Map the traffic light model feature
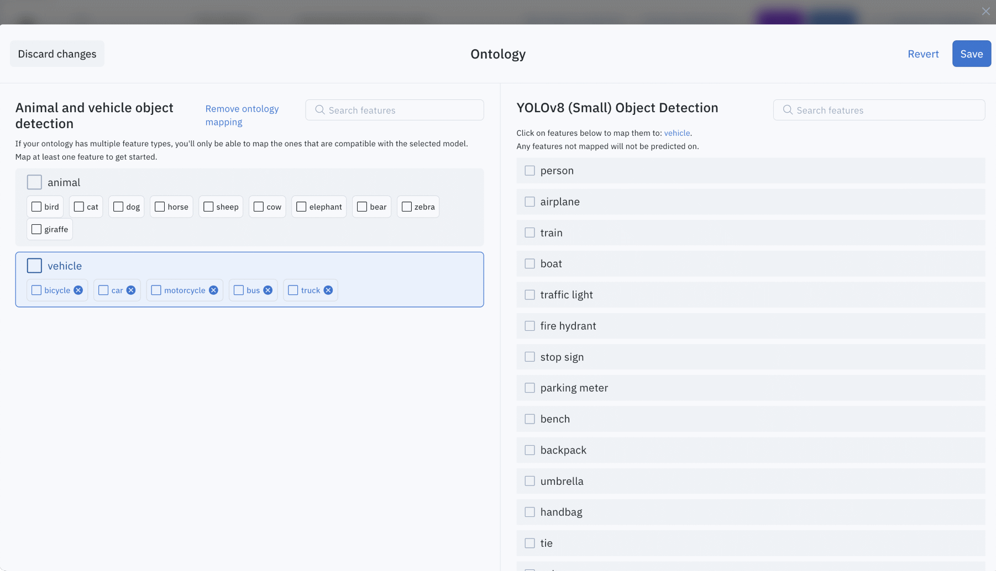The width and height of the screenshot is (996, 571). 751,295
